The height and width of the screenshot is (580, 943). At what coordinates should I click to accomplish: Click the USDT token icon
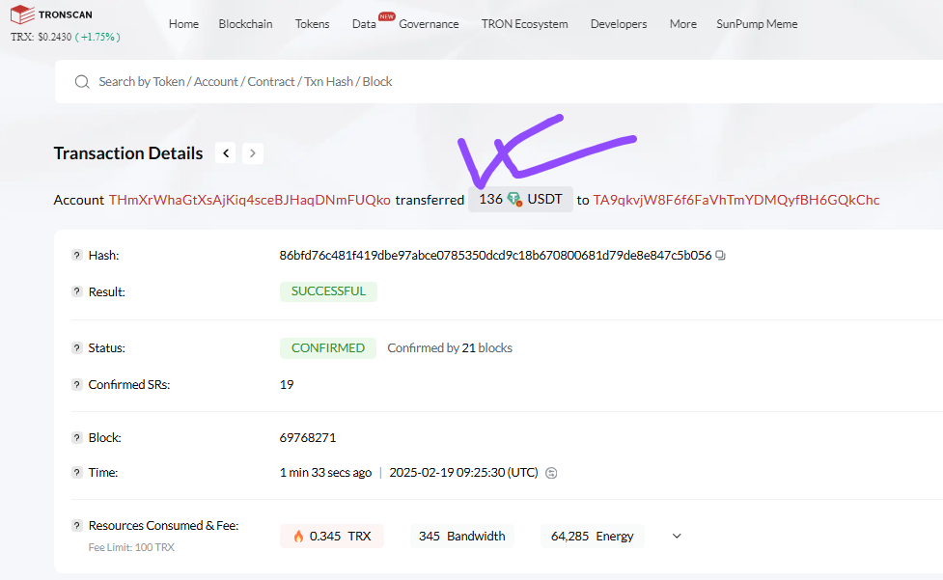[x=514, y=199]
